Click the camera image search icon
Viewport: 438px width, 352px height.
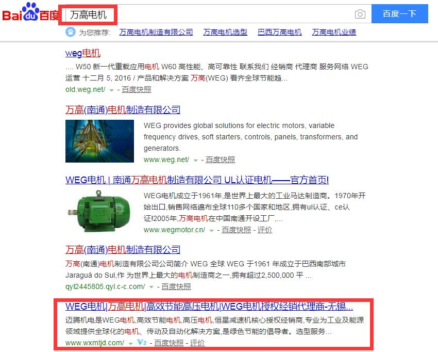(x=360, y=14)
